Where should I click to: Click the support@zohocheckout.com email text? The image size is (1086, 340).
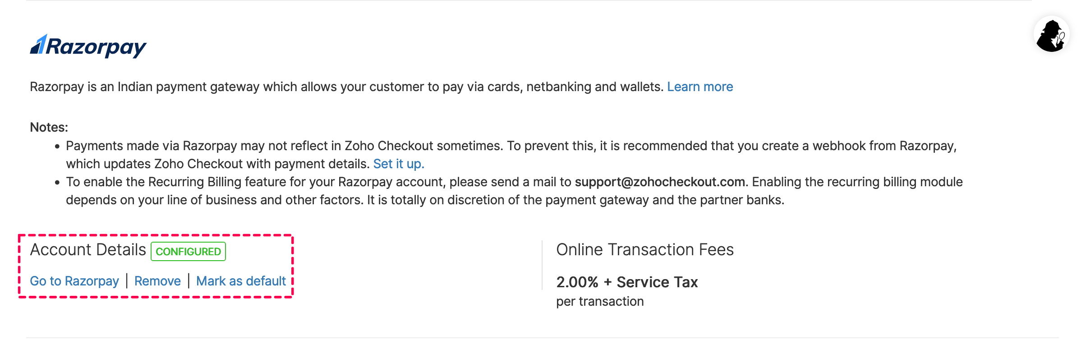660,182
